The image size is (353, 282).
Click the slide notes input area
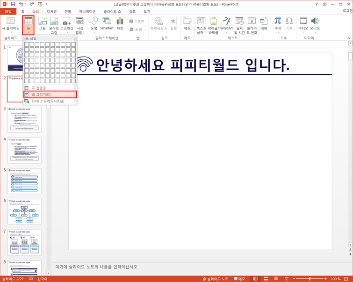(x=200, y=267)
